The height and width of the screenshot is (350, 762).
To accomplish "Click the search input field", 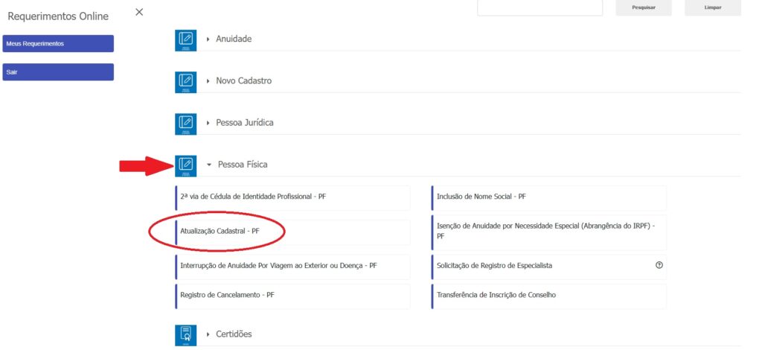I will point(540,7).
